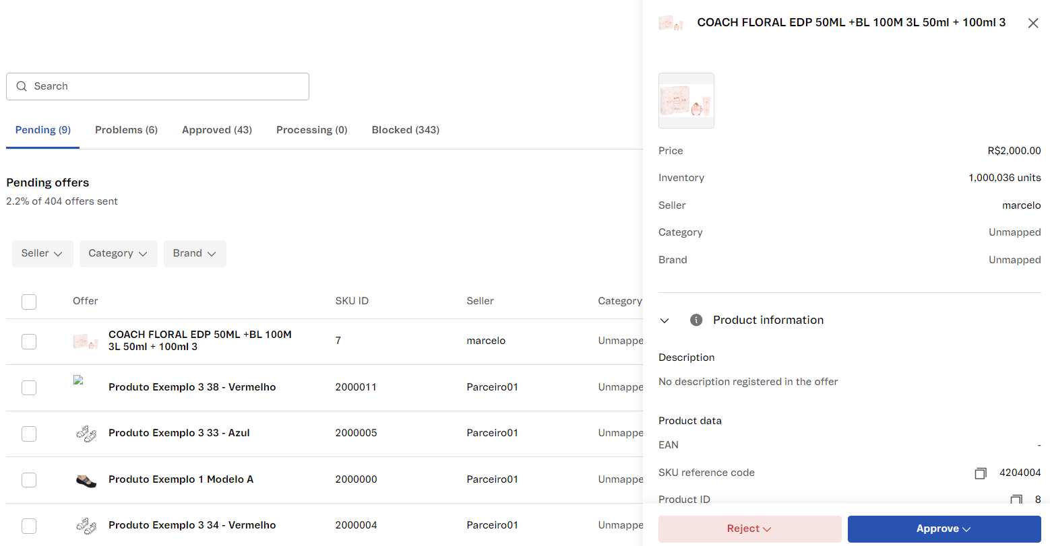Copy the SKU reference code
Viewport: 1050px width, 546px height.
point(981,473)
